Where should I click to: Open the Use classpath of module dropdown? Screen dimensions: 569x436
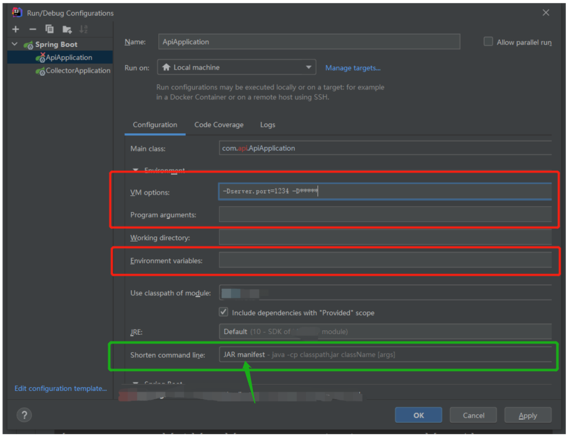tap(385, 292)
